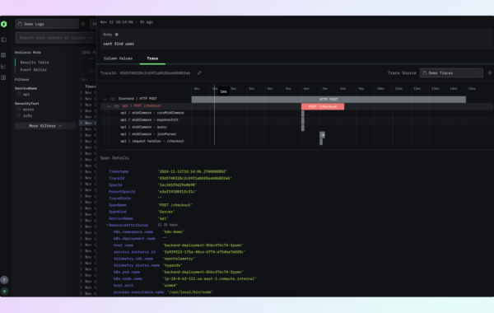
Task: Click the pencil icon beside TraceId
Action: coord(199,72)
